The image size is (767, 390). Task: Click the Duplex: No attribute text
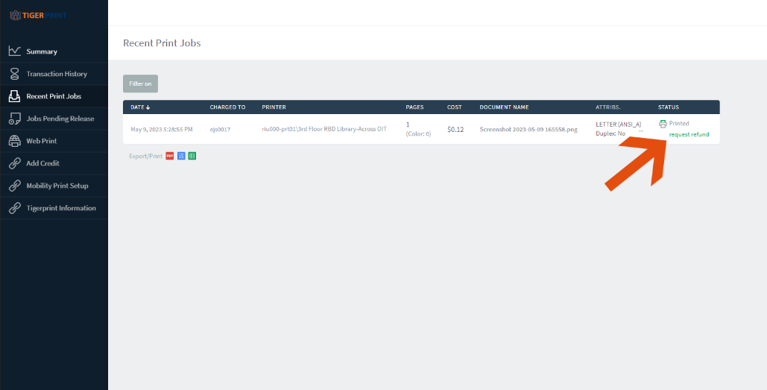click(610, 133)
